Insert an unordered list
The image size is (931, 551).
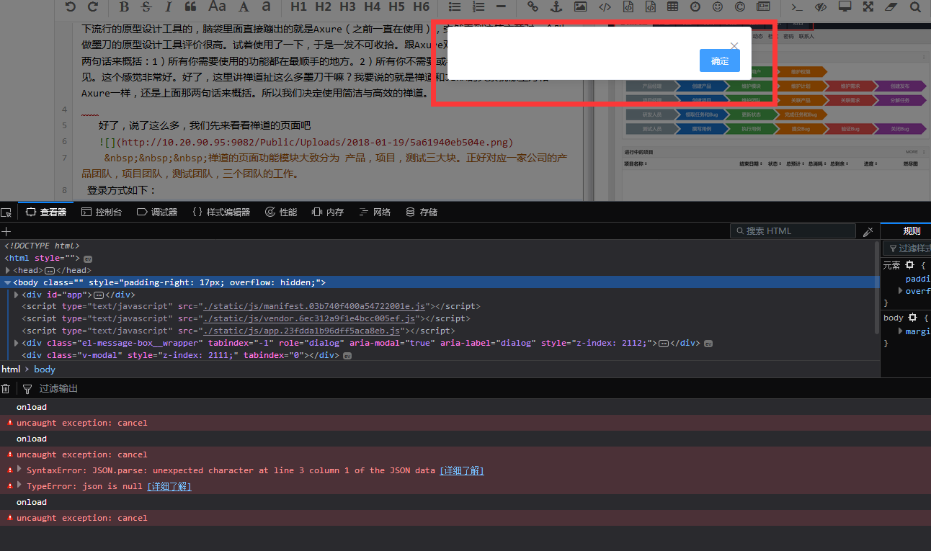coord(455,7)
